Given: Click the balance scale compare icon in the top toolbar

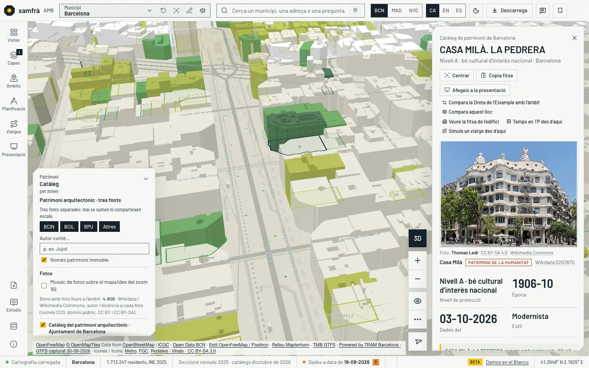Looking at the screenshot, I should pyautogui.click(x=202, y=11).
